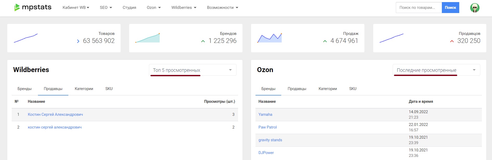The image size is (492, 160).
Task: Expand the Кабинет WB menu
Action: [76, 8]
